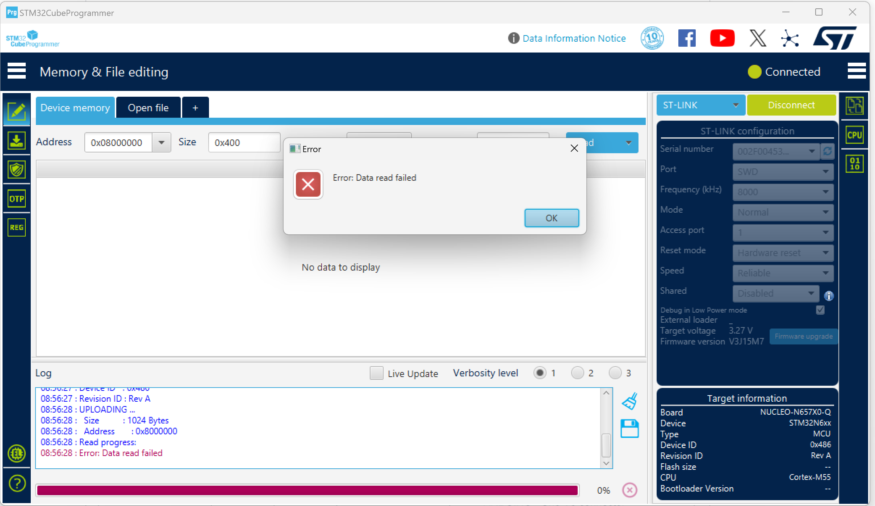Click the Firmware upgrade button

tap(803, 336)
